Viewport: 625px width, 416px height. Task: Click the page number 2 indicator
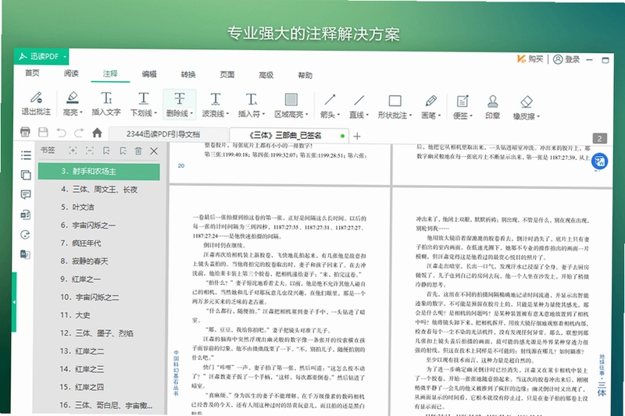coord(599,138)
